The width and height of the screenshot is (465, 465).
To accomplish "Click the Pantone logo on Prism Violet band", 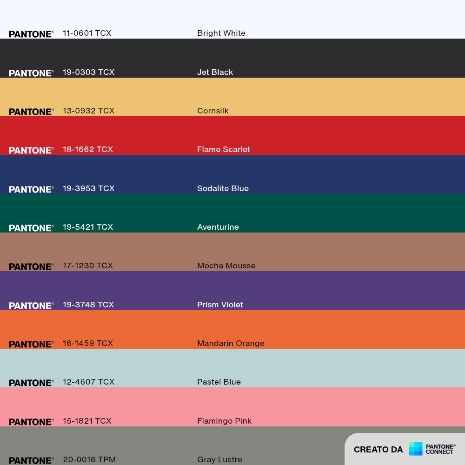I will tap(31, 306).
